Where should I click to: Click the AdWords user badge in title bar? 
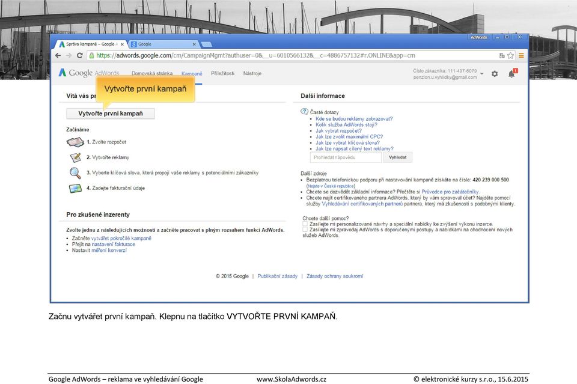click(x=479, y=37)
